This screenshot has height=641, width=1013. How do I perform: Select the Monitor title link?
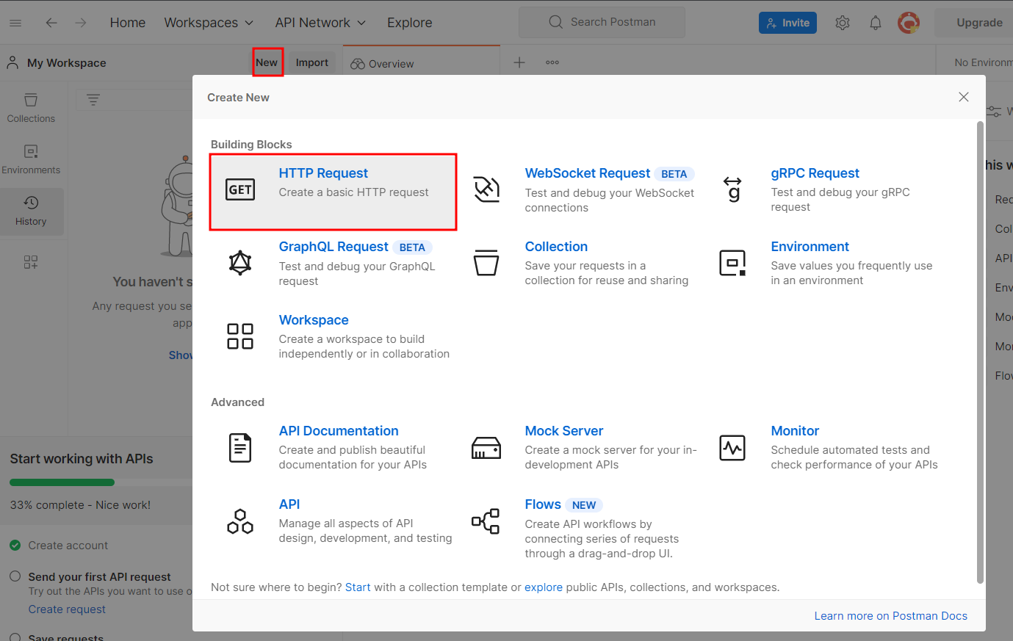[x=795, y=431]
